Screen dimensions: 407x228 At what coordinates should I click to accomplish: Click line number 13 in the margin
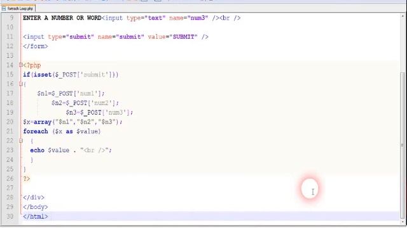point(10,56)
